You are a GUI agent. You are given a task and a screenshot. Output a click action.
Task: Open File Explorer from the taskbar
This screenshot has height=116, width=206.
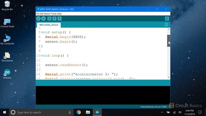[x=88, y=112]
